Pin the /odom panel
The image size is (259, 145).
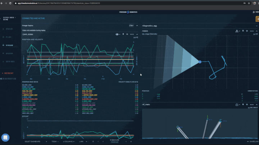[243, 31]
